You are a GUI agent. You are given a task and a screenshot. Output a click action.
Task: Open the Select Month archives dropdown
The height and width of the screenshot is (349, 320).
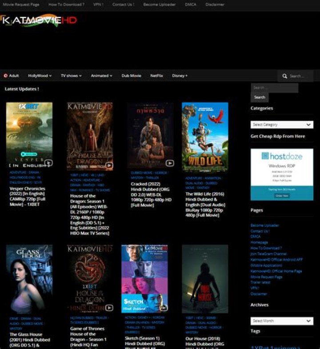pos(281,321)
